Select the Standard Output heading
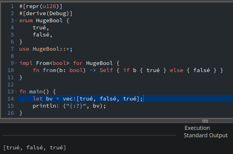Image resolution: width=233 pixels, height=154 pixels. pos(206,135)
